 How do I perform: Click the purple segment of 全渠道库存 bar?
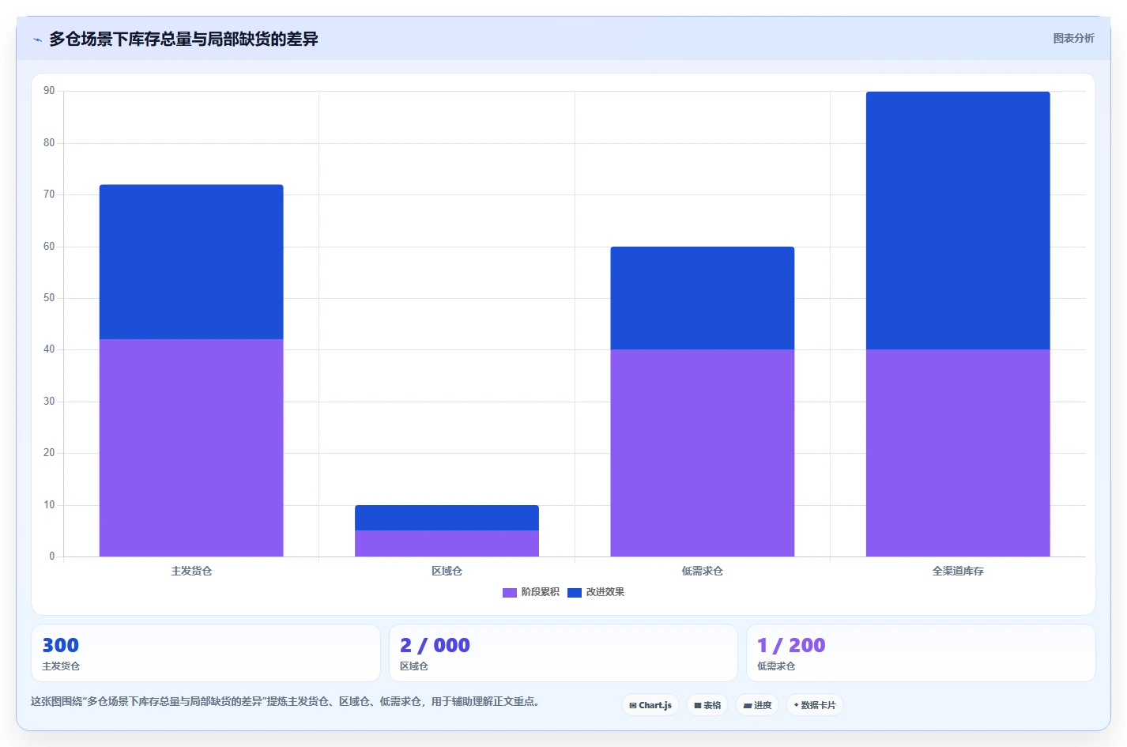coord(958,453)
